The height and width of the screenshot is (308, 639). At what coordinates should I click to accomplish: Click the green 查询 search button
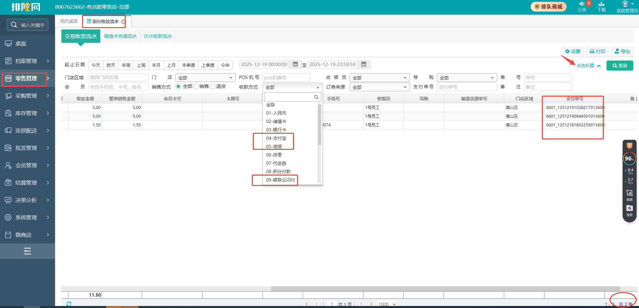620,66
